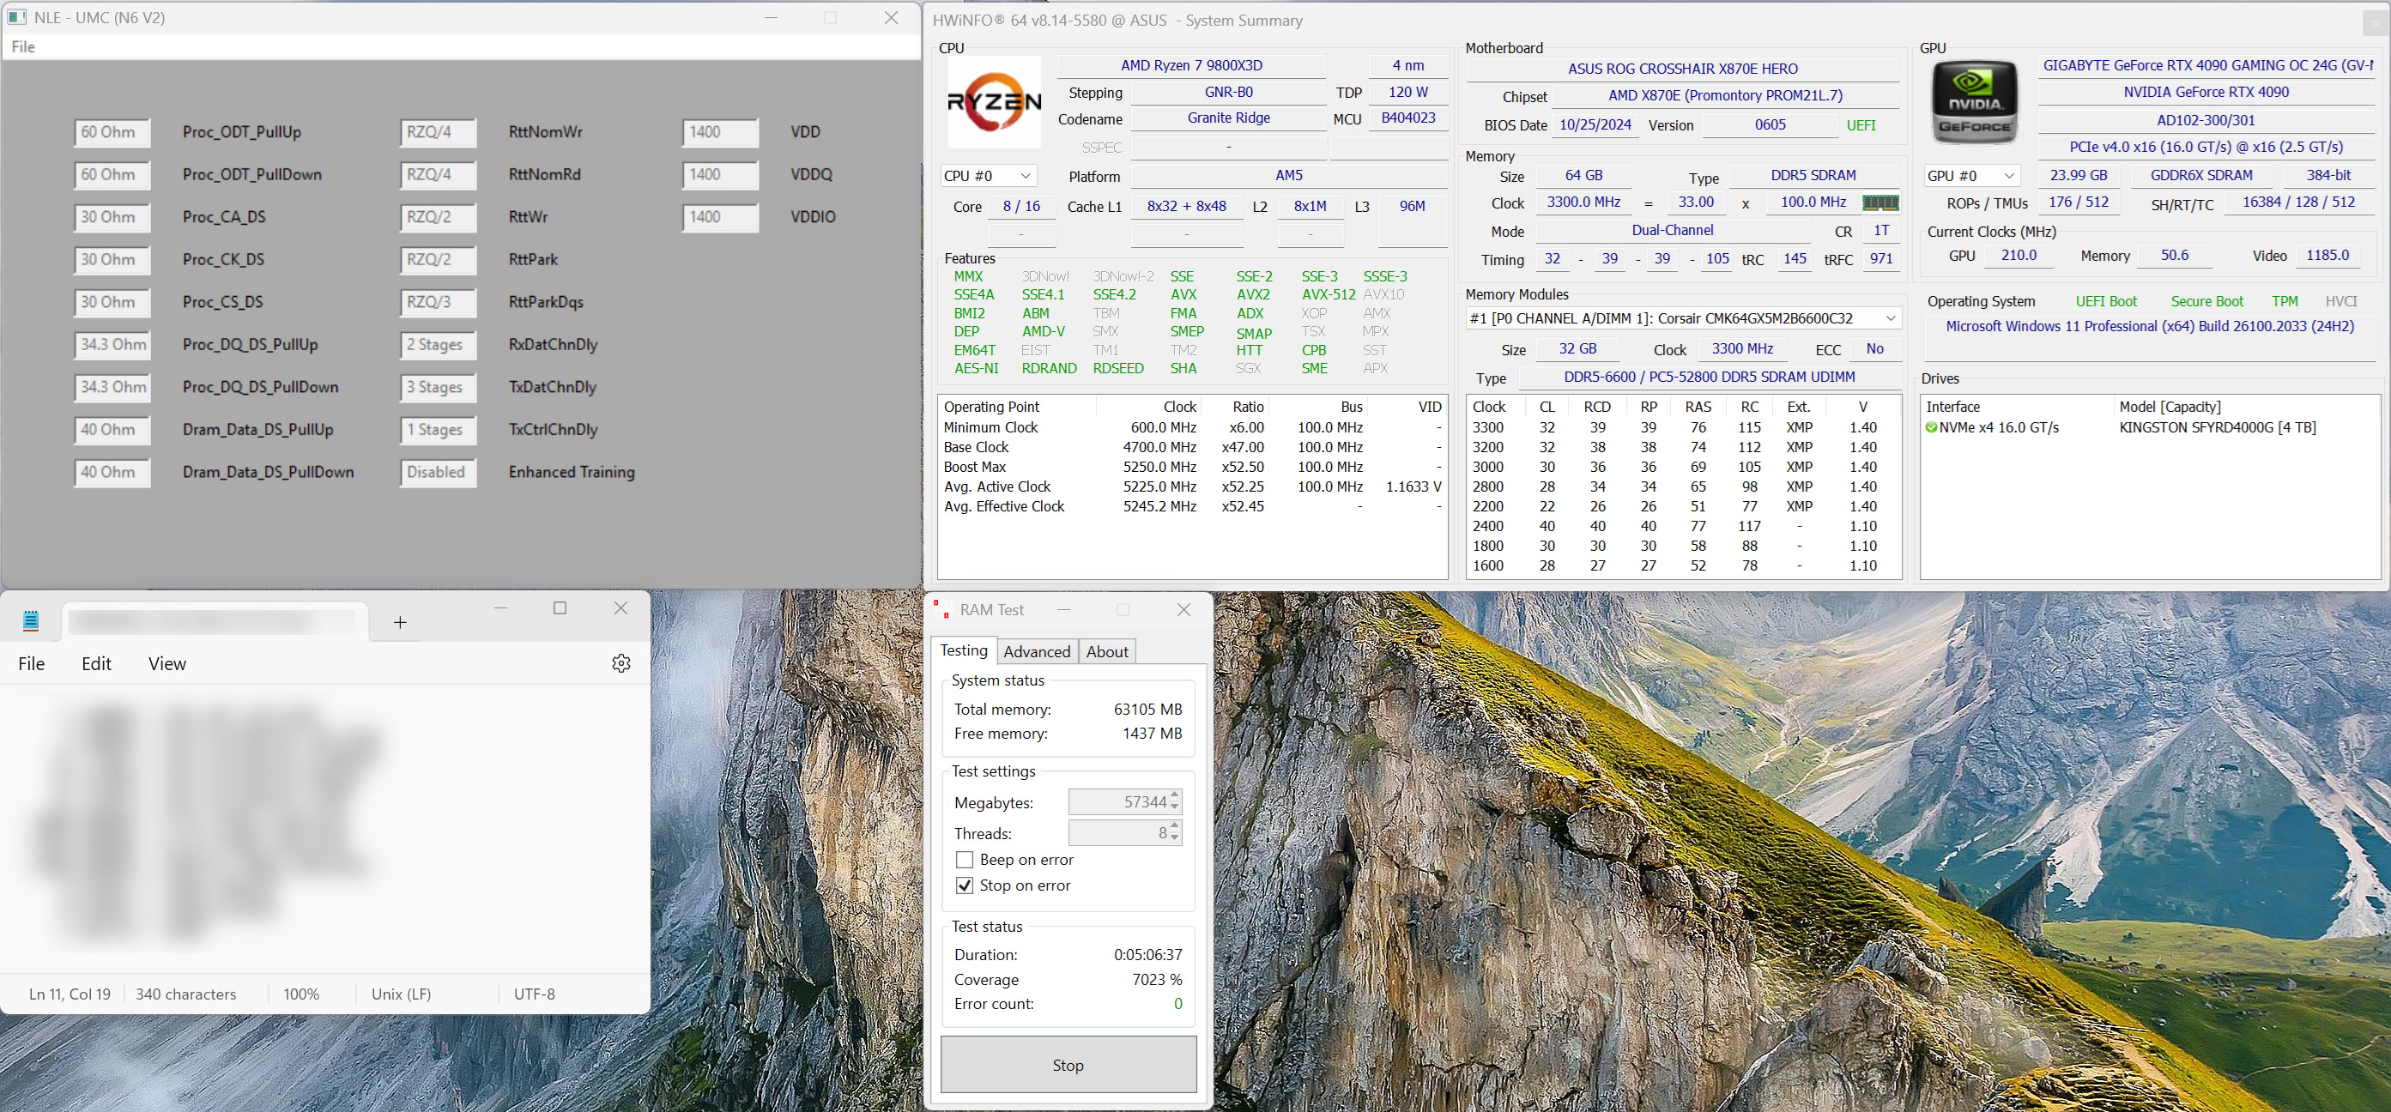Viewport: 2391px width, 1112px height.
Task: Click the NLE - UMC window title icon
Action: [x=16, y=18]
